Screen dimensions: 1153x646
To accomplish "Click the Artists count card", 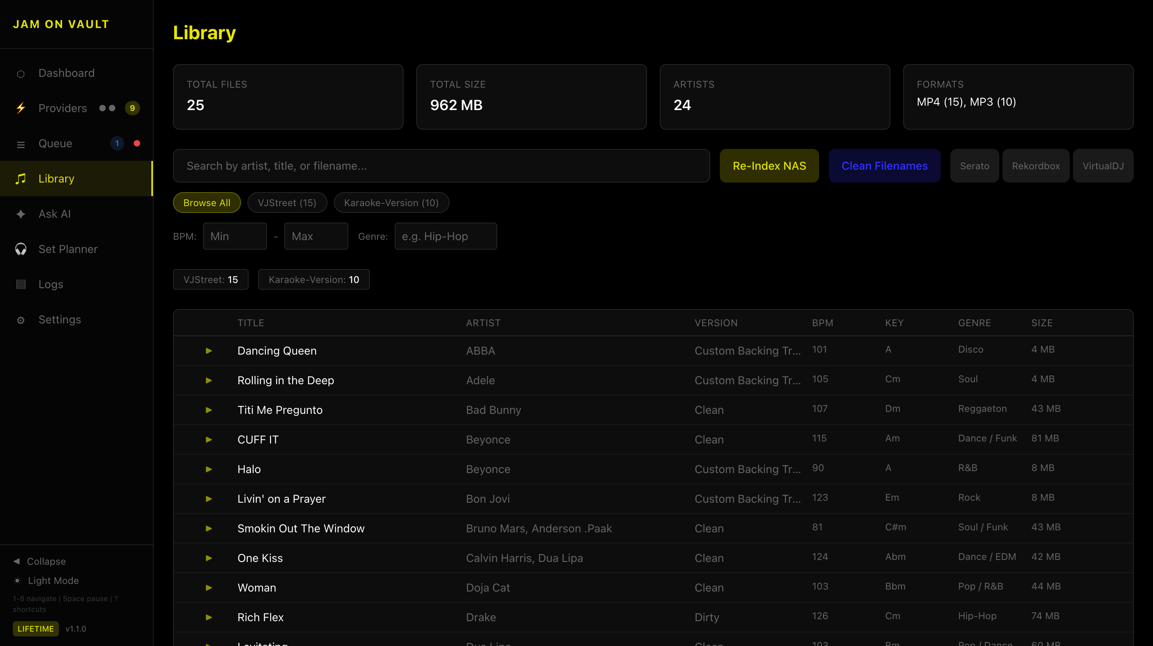I will (x=774, y=96).
